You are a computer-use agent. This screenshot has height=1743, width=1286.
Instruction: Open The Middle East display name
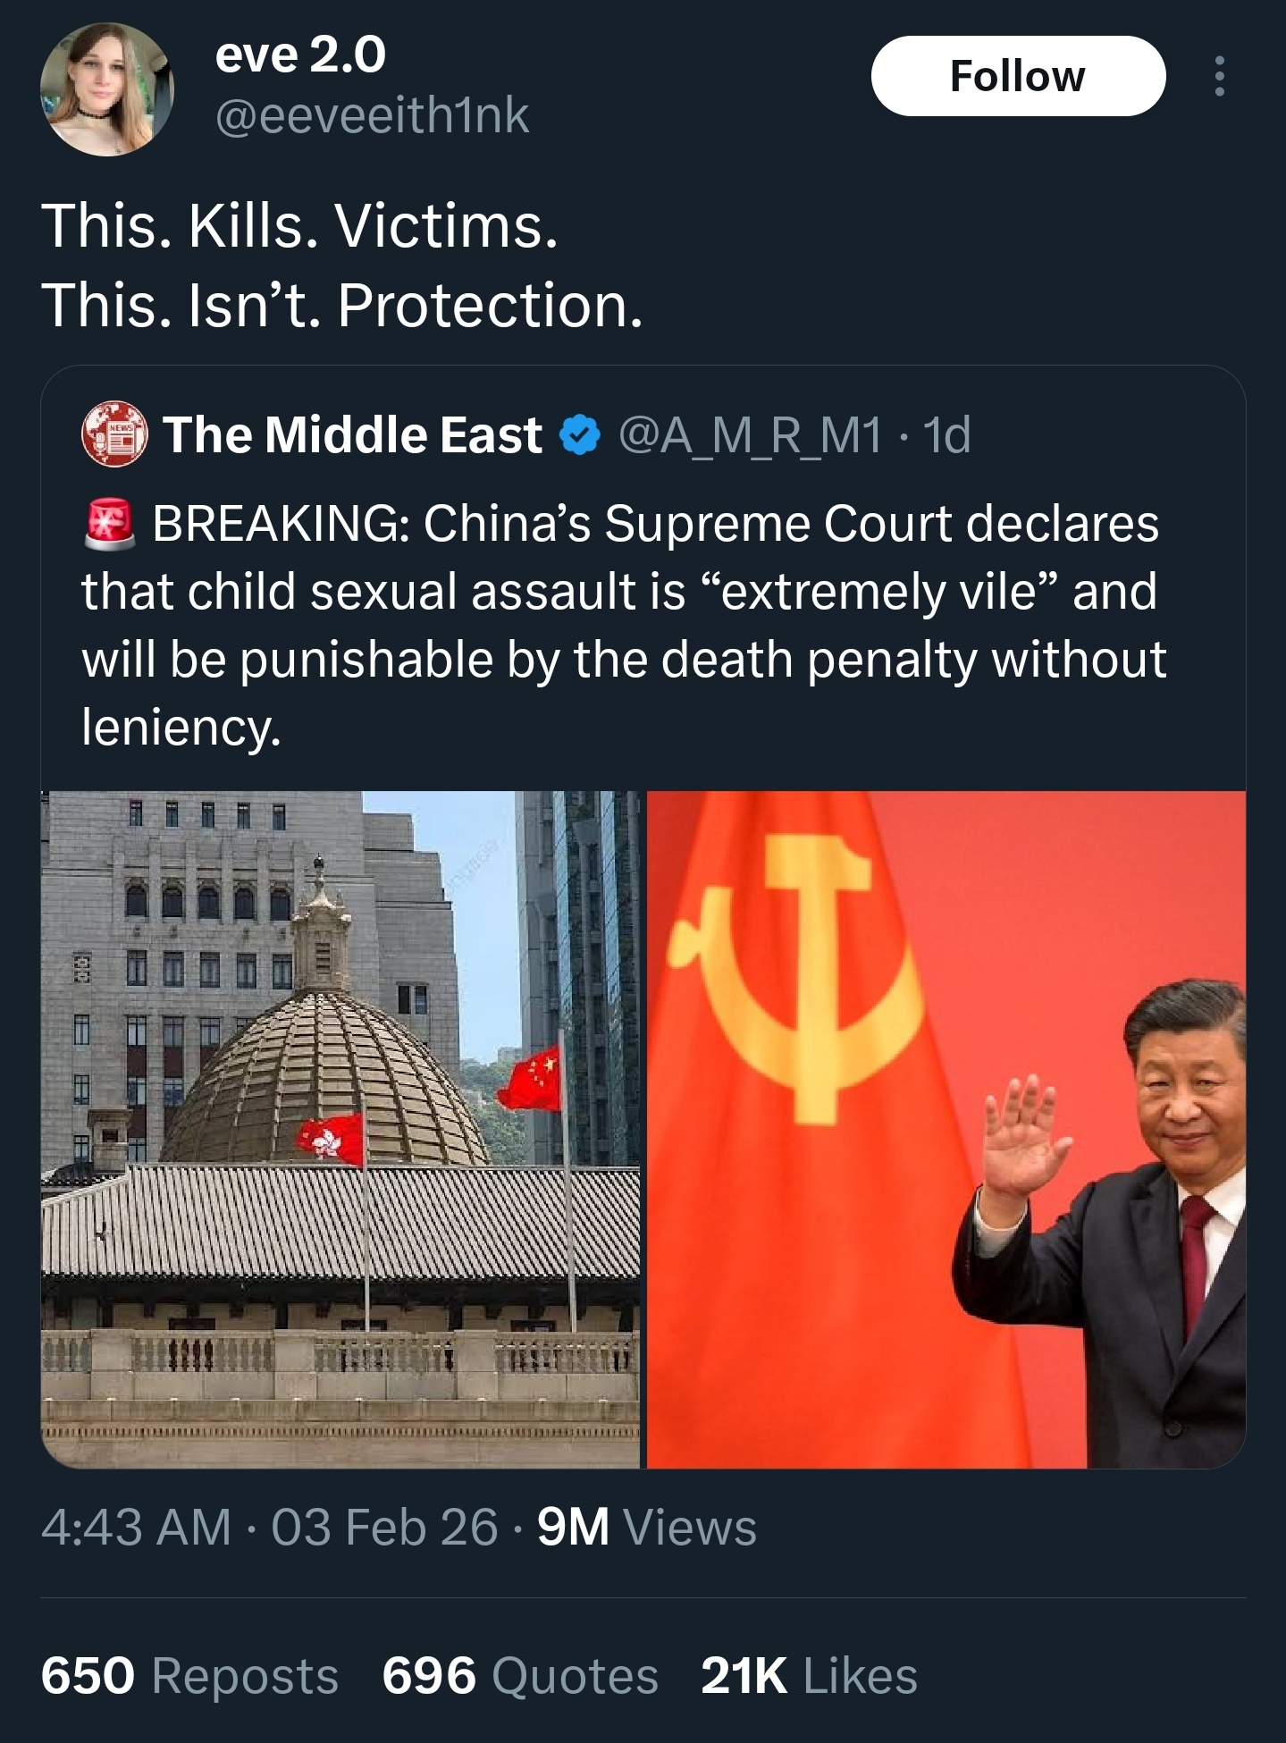tap(352, 434)
